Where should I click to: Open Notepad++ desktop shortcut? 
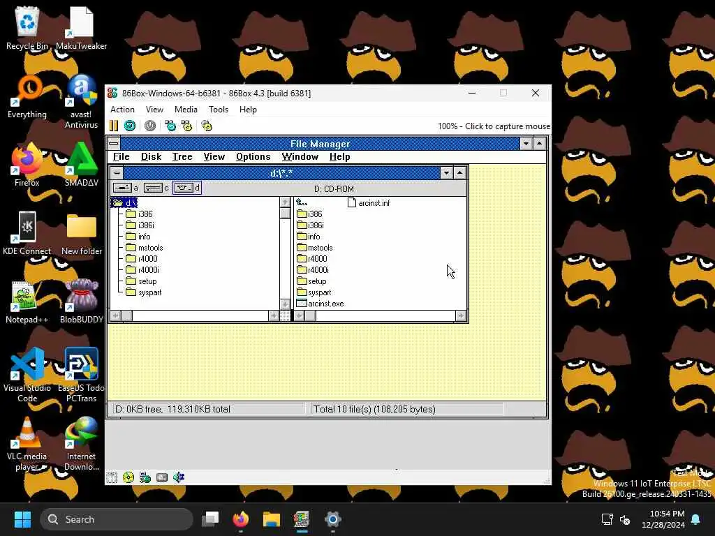(27, 301)
